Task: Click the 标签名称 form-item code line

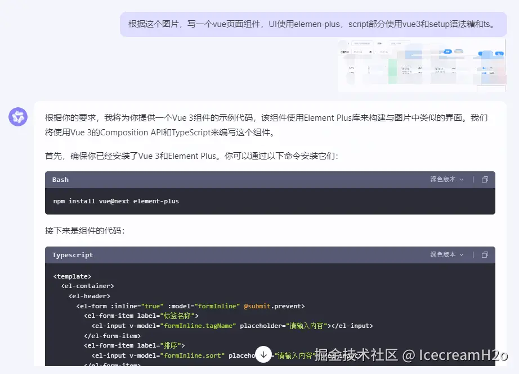Action: (x=141, y=316)
